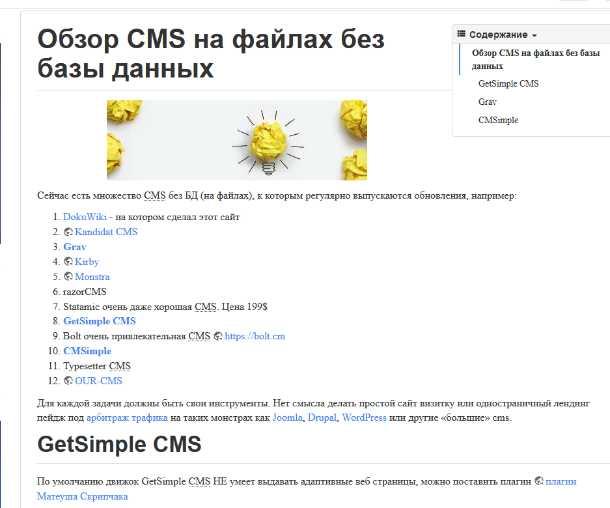Jump to GetSimple CMS in contents panel
This screenshot has width=610, height=508.
point(508,84)
